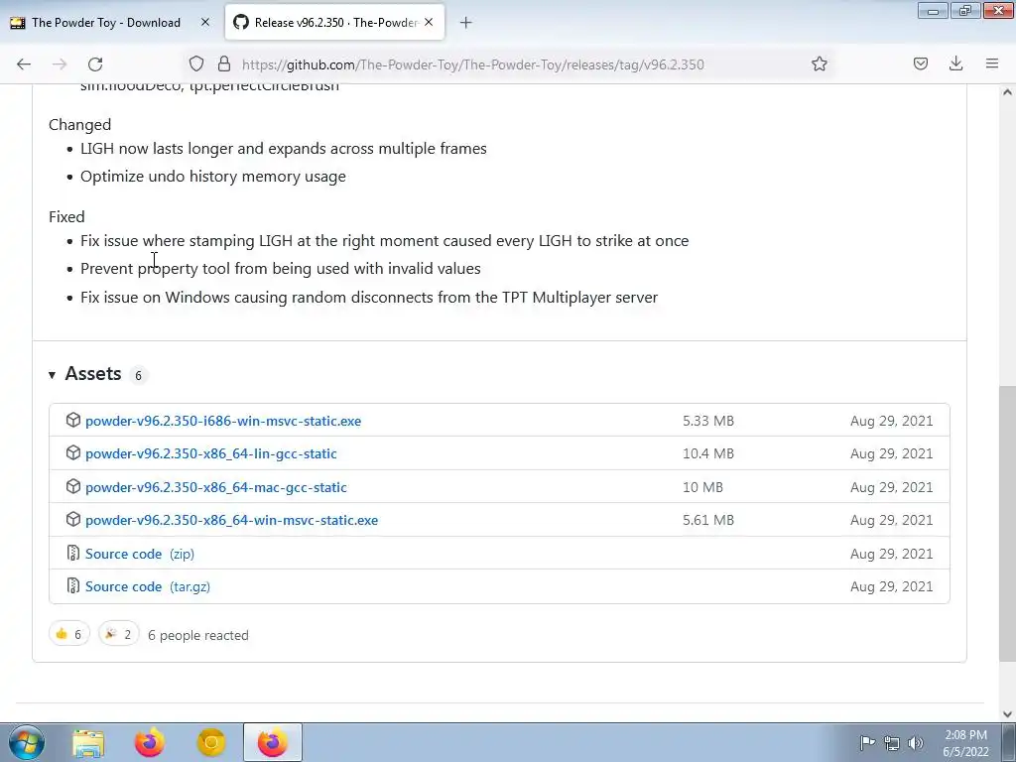This screenshot has height=762, width=1016.
Task: Download Source code (tar.gz)
Action: 147,586
